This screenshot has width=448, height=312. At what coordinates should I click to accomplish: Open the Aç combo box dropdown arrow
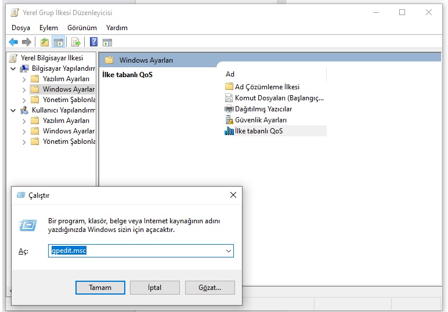point(228,251)
